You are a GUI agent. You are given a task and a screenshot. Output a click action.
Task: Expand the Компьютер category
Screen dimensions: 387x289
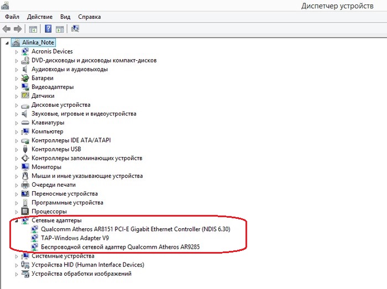tap(16, 132)
